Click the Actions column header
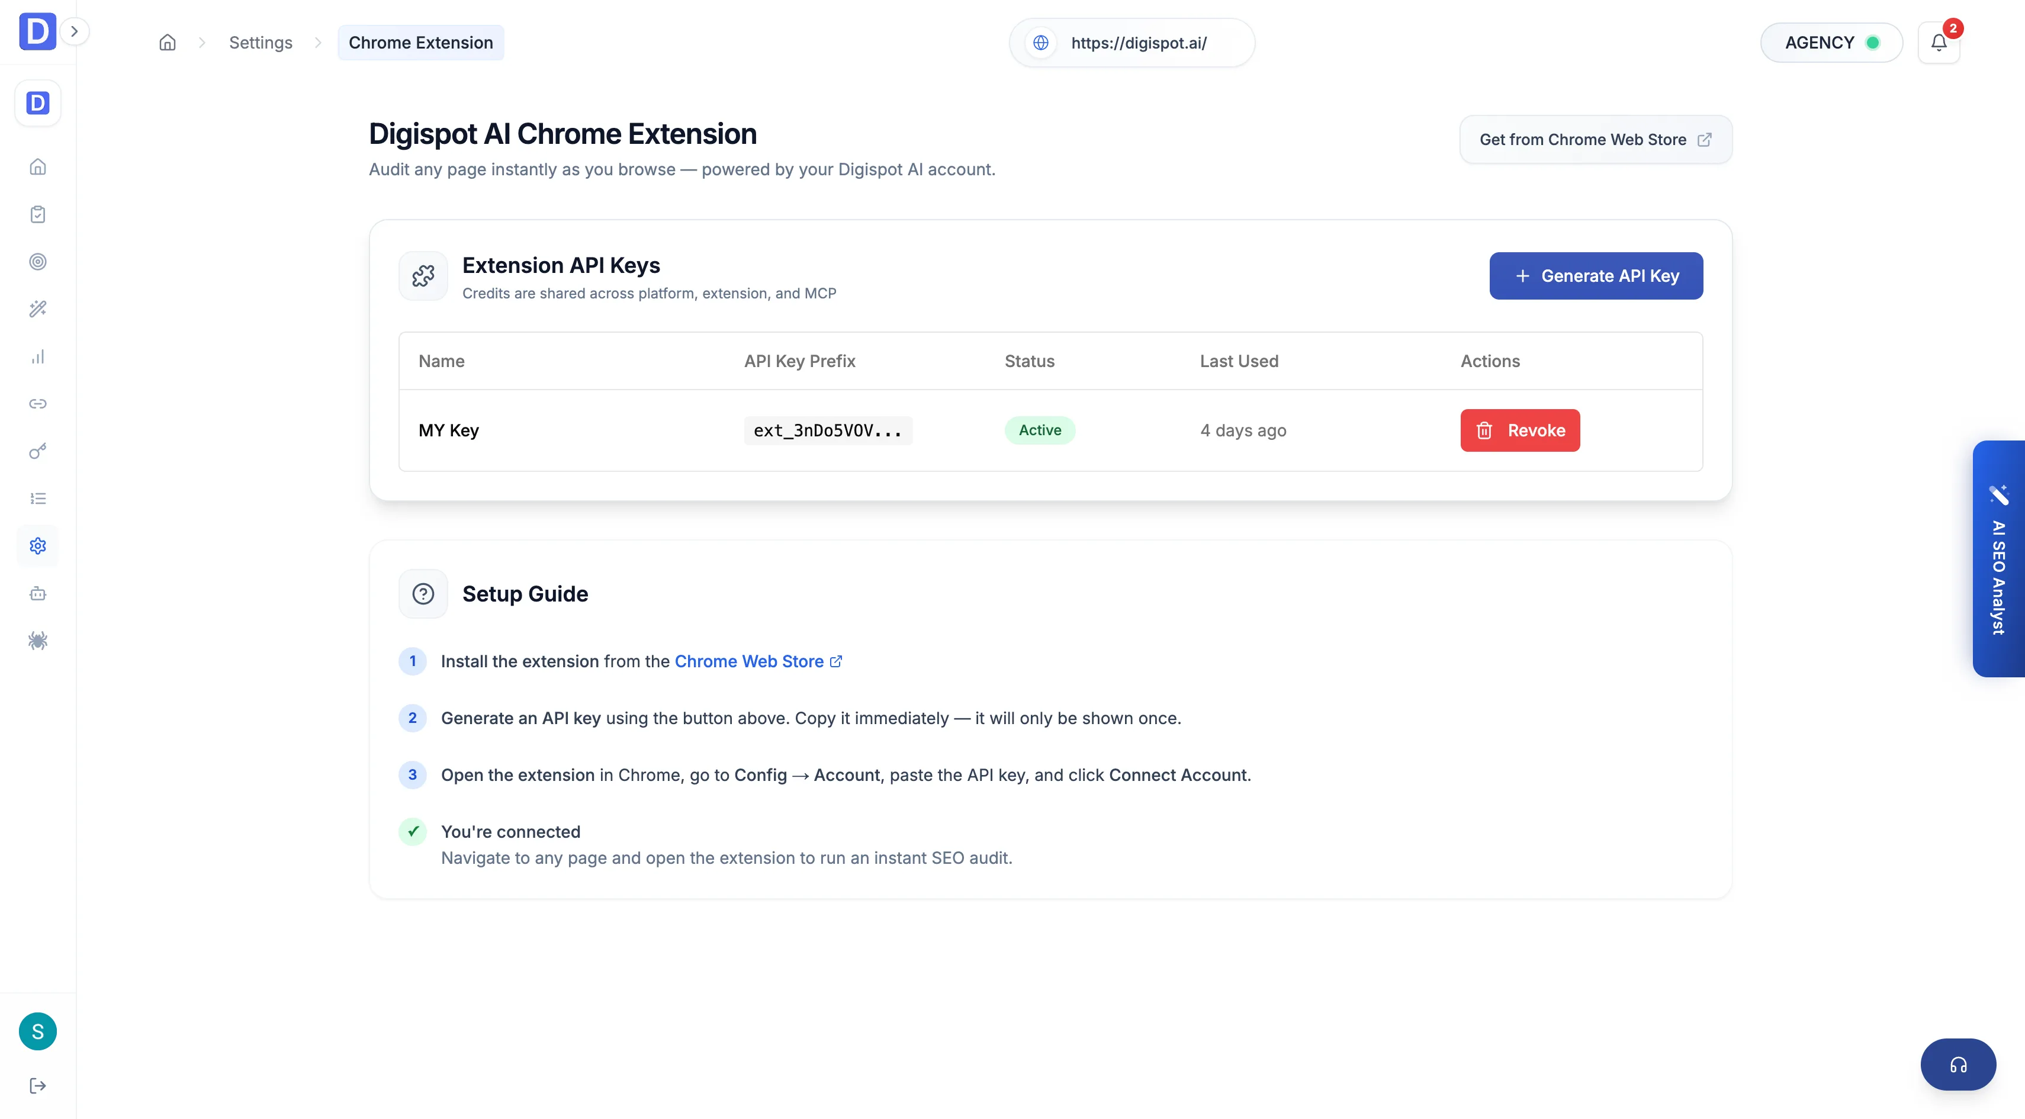This screenshot has width=2025, height=1119. point(1490,362)
